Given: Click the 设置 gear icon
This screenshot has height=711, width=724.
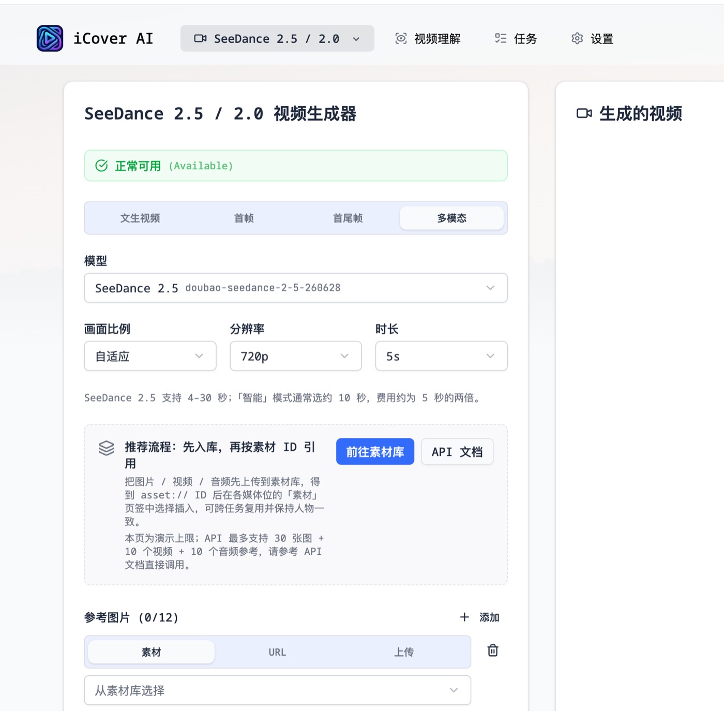Looking at the screenshot, I should [577, 38].
